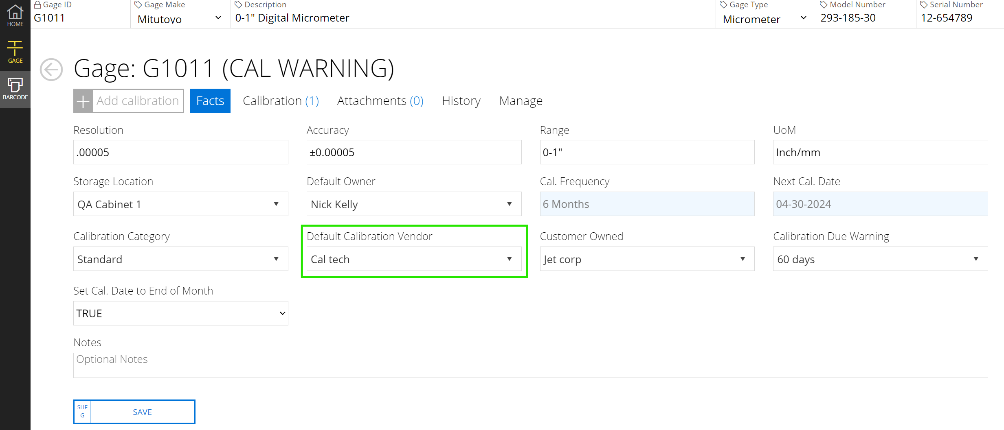Open the Manage tab
This screenshot has height=430, width=1004.
(521, 101)
